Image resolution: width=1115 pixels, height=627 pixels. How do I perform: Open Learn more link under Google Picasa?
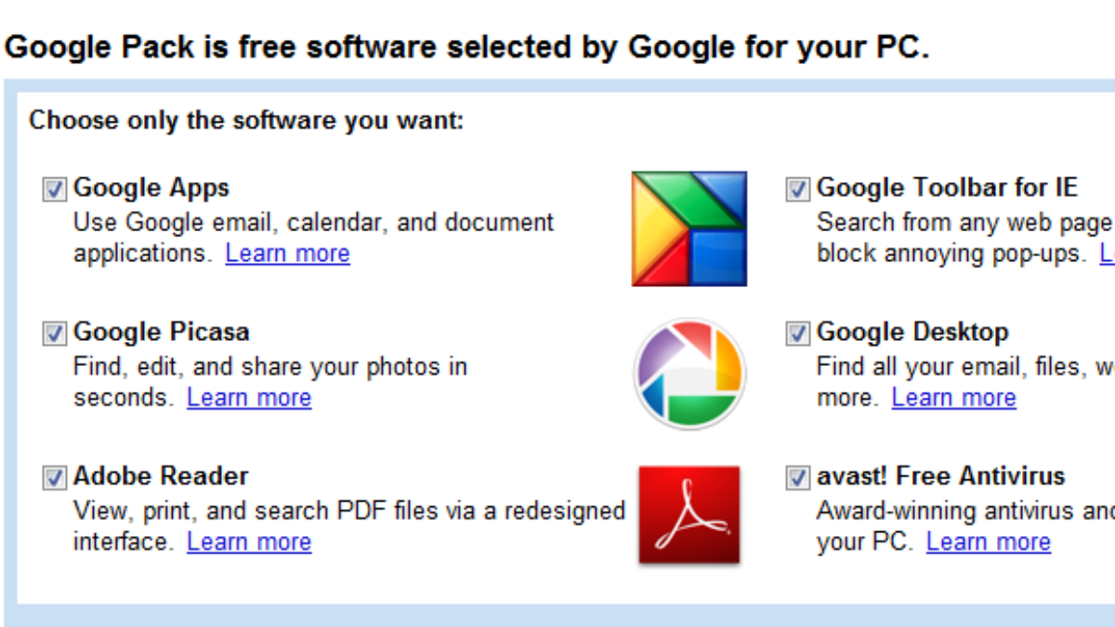[x=249, y=398]
